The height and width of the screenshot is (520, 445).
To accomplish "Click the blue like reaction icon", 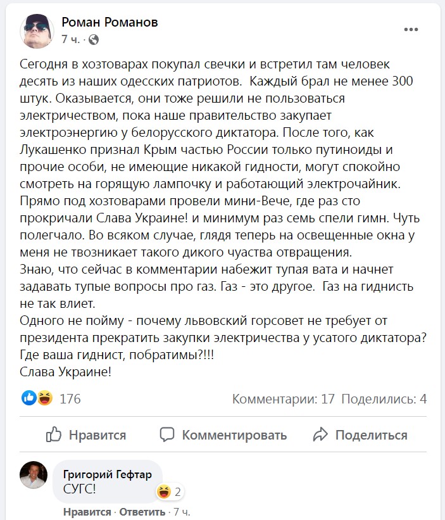I will click(x=29, y=398).
